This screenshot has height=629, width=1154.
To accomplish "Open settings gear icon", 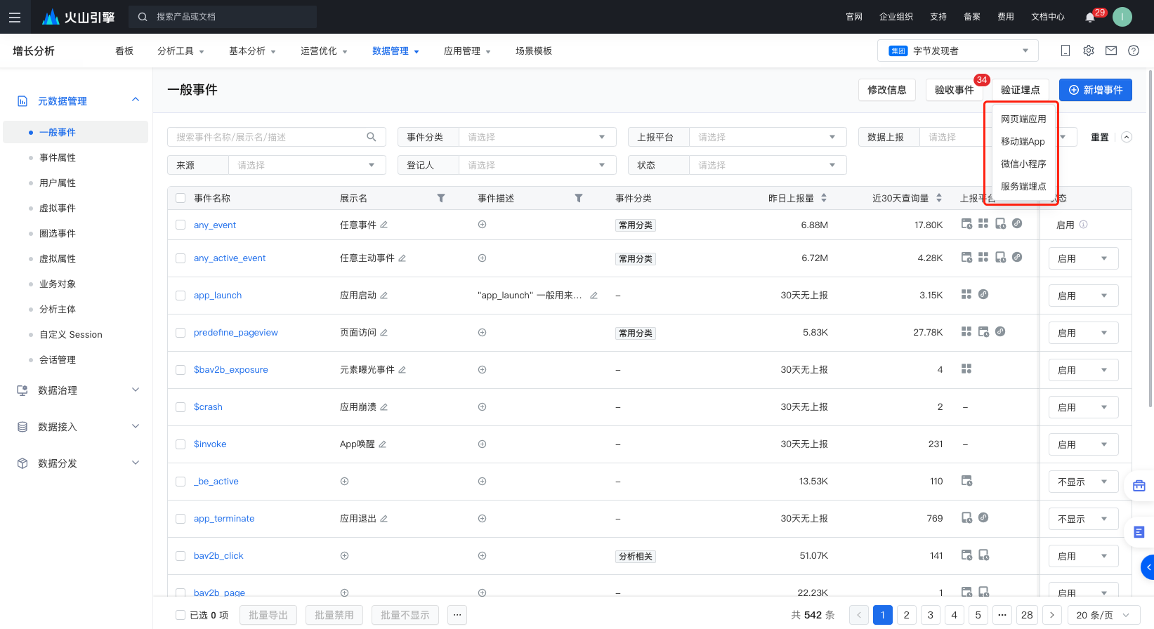I will tap(1089, 51).
